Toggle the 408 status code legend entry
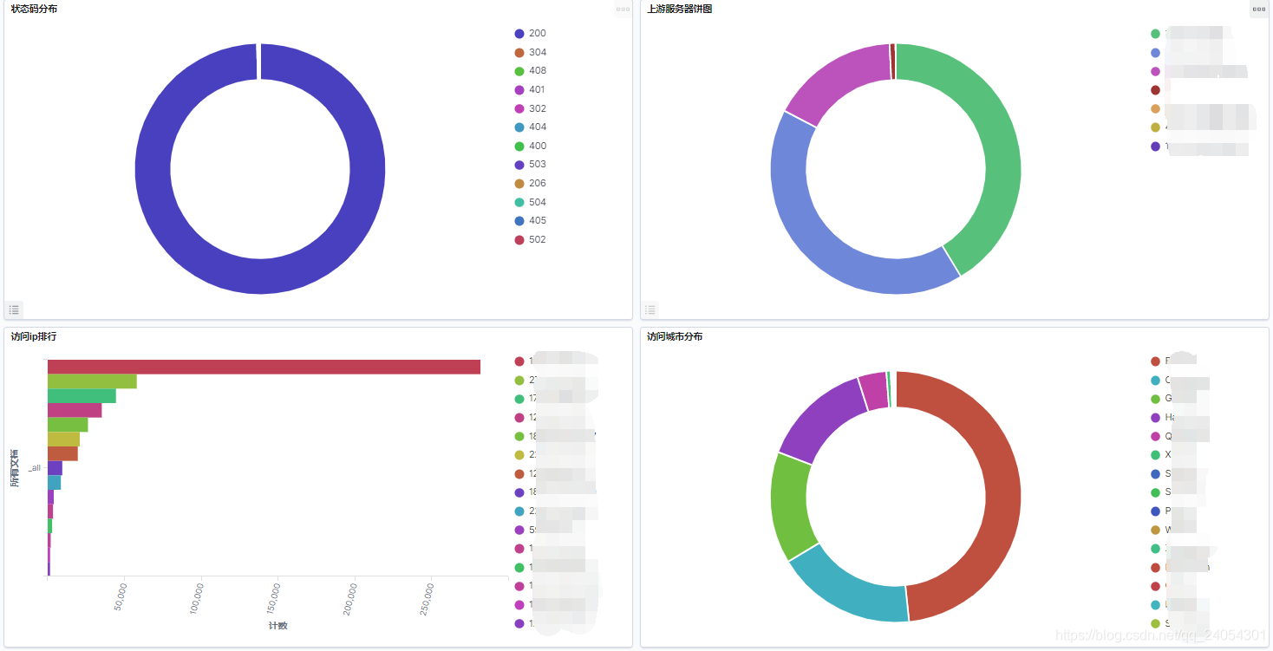Screen dimensions: 1273x651 click(x=531, y=71)
